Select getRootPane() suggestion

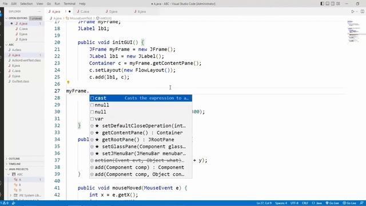pyautogui.click(x=141, y=140)
